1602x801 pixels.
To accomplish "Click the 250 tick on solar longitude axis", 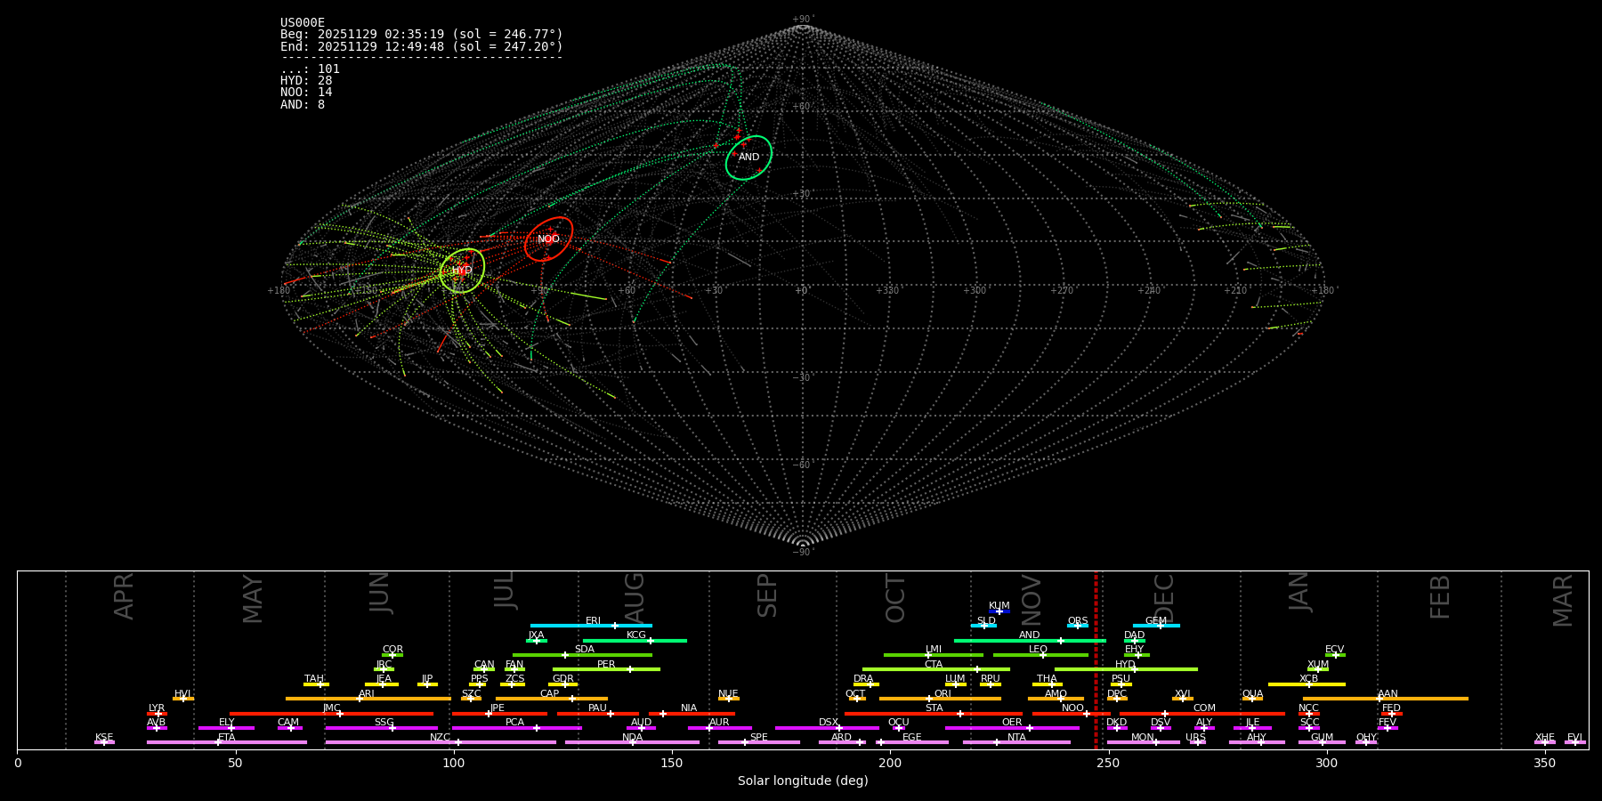I will click(x=1108, y=763).
